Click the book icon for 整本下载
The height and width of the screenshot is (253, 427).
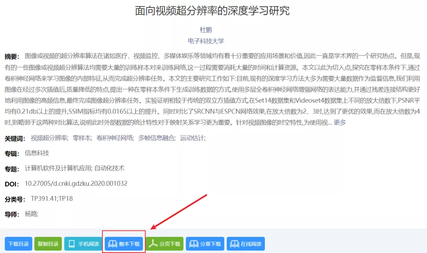pos(113,244)
